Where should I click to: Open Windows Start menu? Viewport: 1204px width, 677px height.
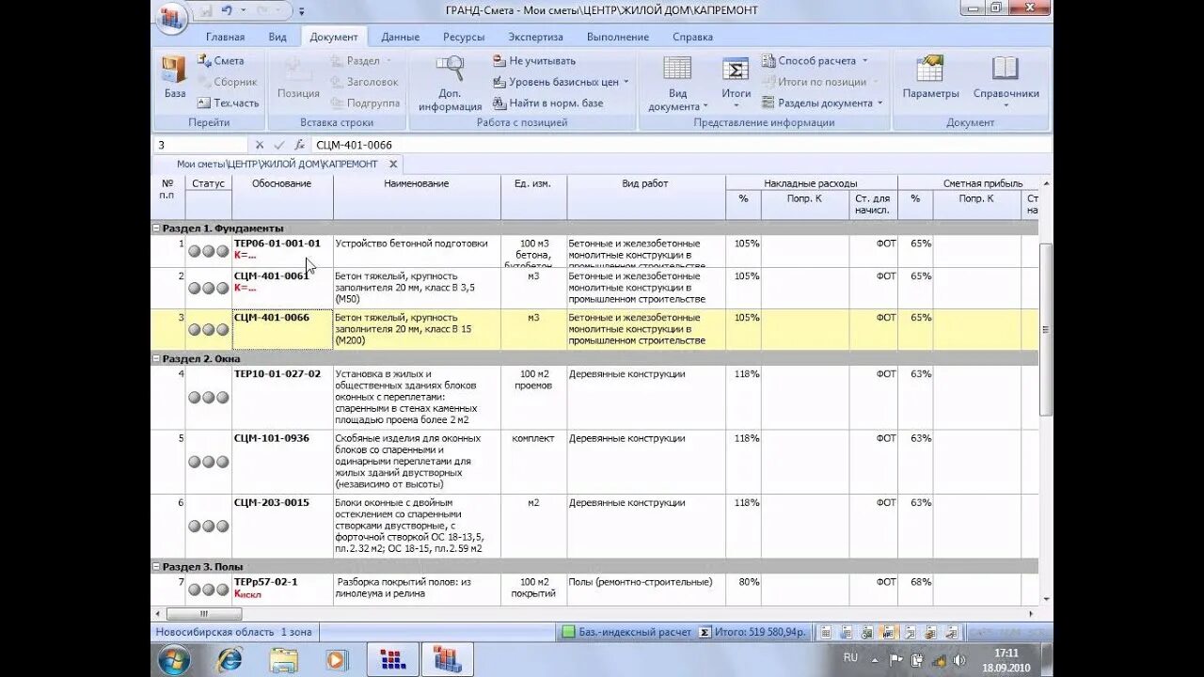(x=174, y=660)
